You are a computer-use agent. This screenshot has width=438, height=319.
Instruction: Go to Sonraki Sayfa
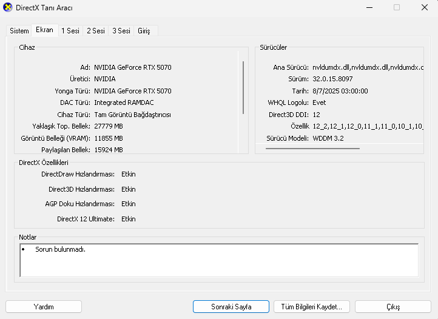pyautogui.click(x=231, y=307)
